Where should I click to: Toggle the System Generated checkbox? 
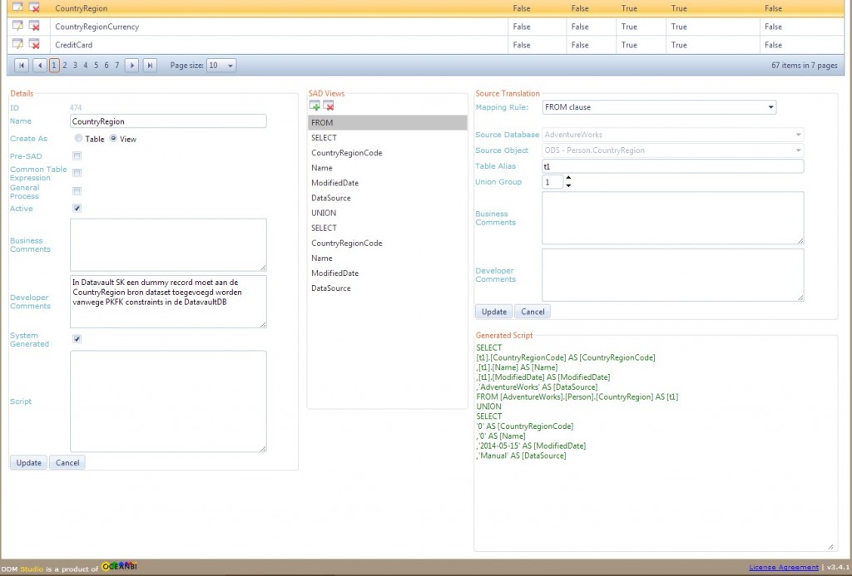77,339
